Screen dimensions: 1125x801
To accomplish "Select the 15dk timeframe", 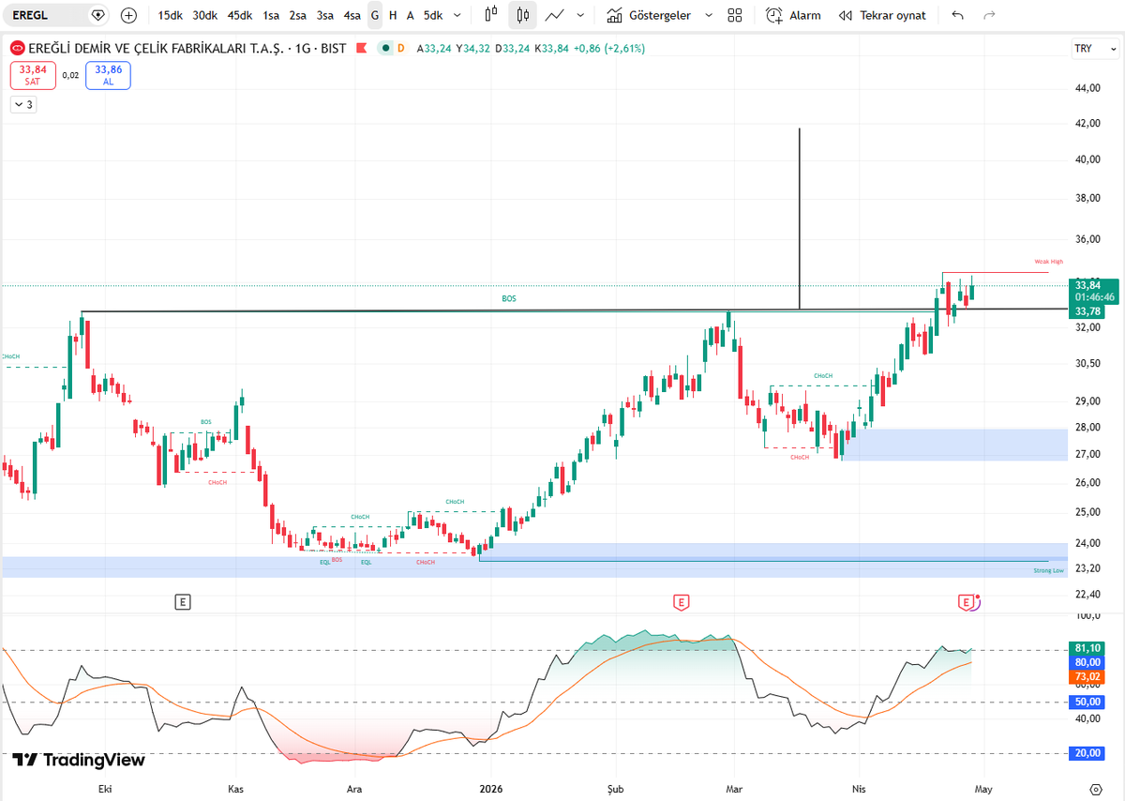I will tap(171, 15).
